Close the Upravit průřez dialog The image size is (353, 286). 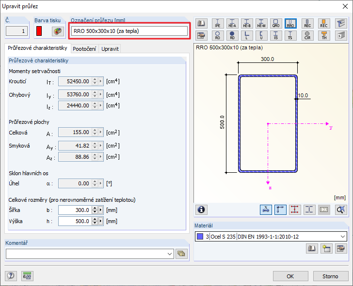[x=345, y=6]
